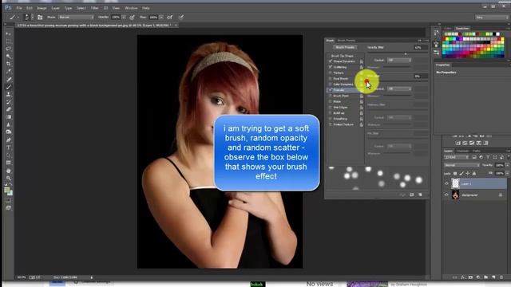Screen dimensions: 511x287
Task: Uncheck the Shape Dynamics checkbox
Action: coord(331,61)
